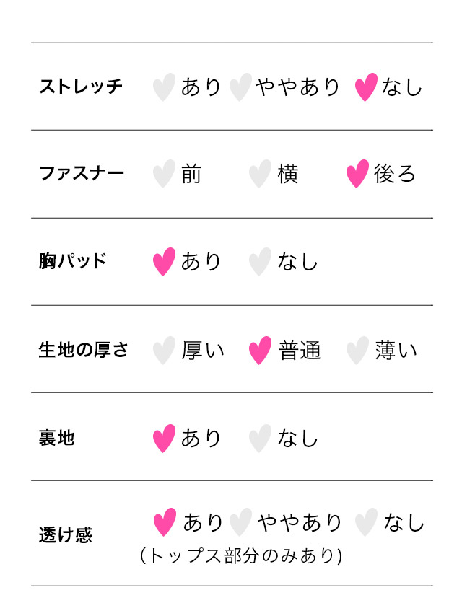The height and width of the screenshot is (616, 462).
Task: Click the pink heart for 透け感 あり
Action: point(165,522)
